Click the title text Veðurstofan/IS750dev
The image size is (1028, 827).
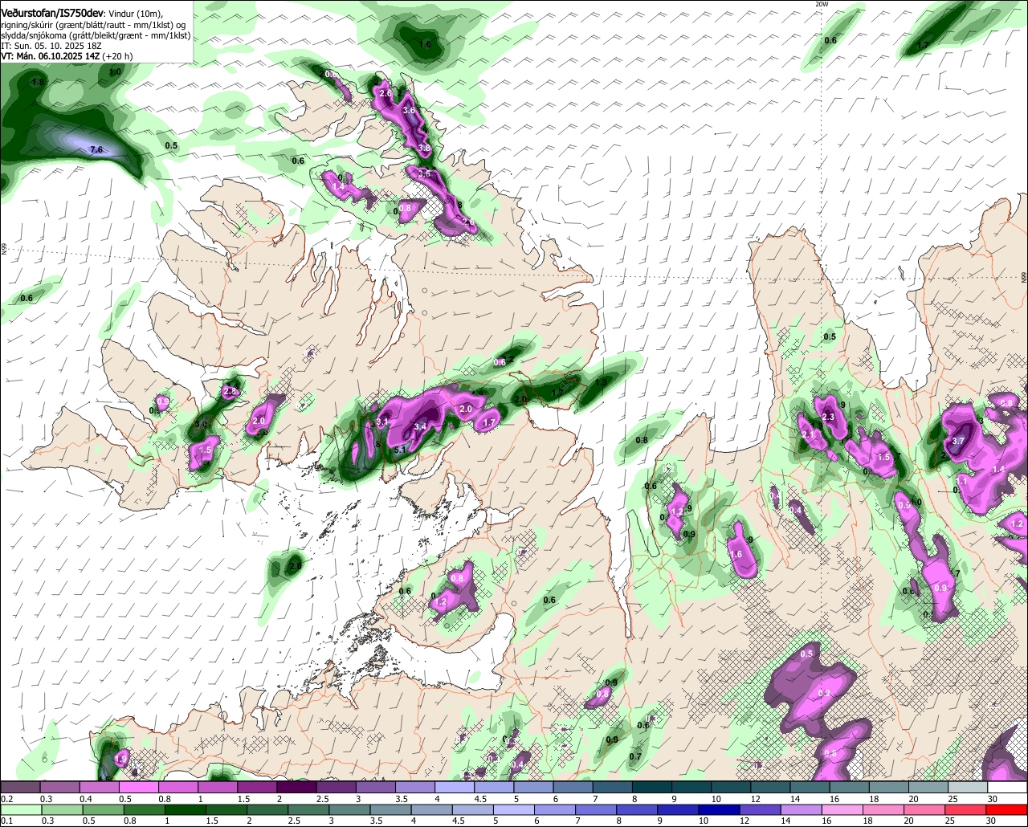click(52, 14)
